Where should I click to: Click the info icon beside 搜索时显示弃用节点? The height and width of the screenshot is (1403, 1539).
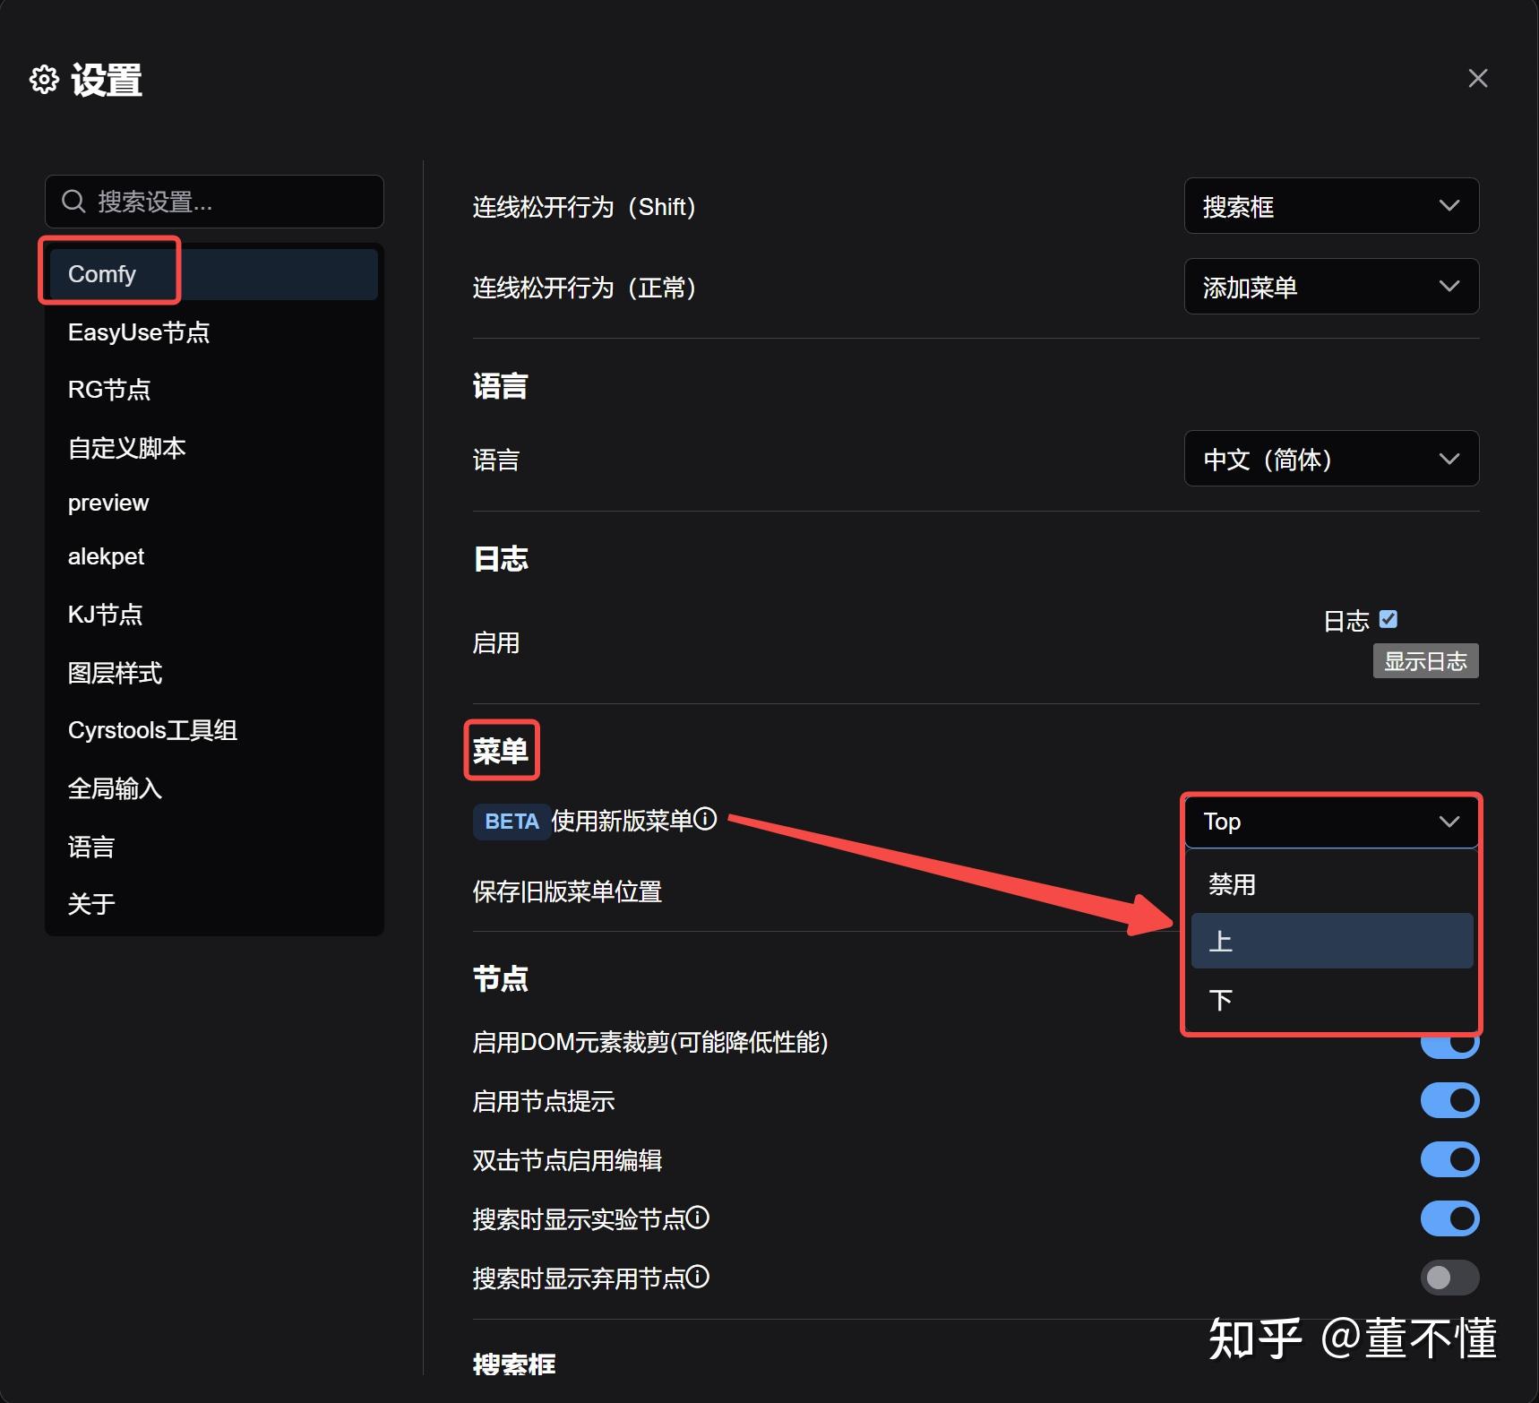tap(699, 1278)
